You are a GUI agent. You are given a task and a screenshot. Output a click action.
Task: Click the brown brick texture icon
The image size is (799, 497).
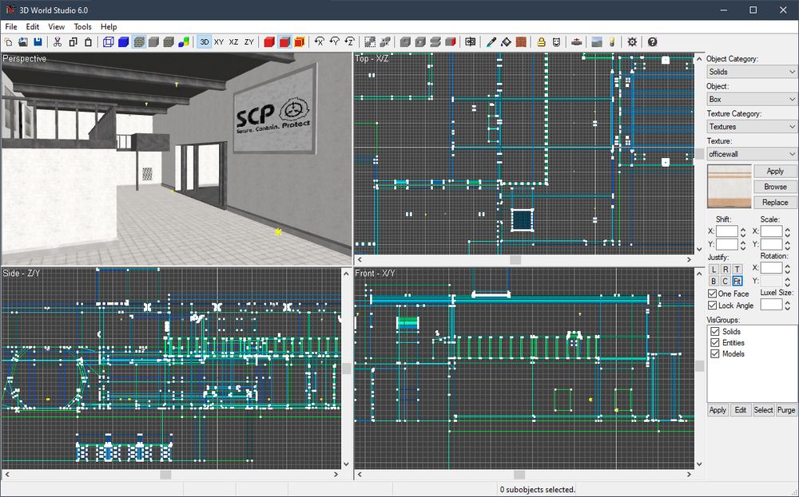[x=521, y=41]
